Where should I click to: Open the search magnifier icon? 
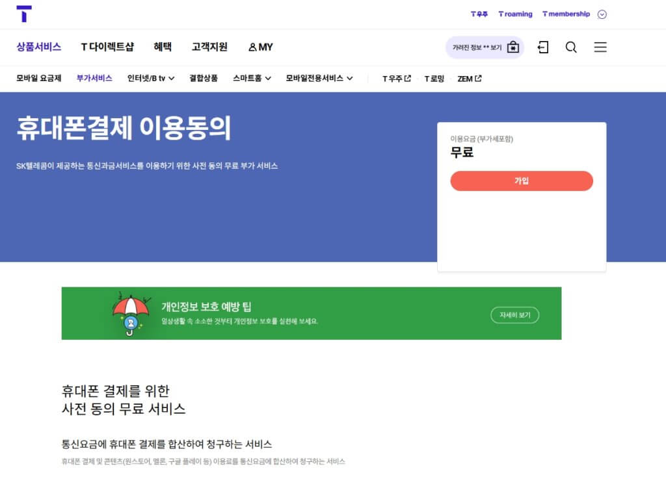pos(571,47)
